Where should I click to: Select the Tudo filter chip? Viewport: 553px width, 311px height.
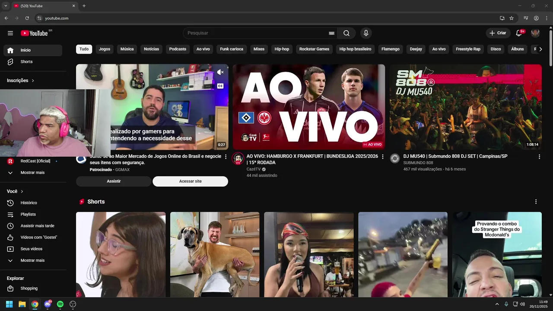(x=84, y=49)
